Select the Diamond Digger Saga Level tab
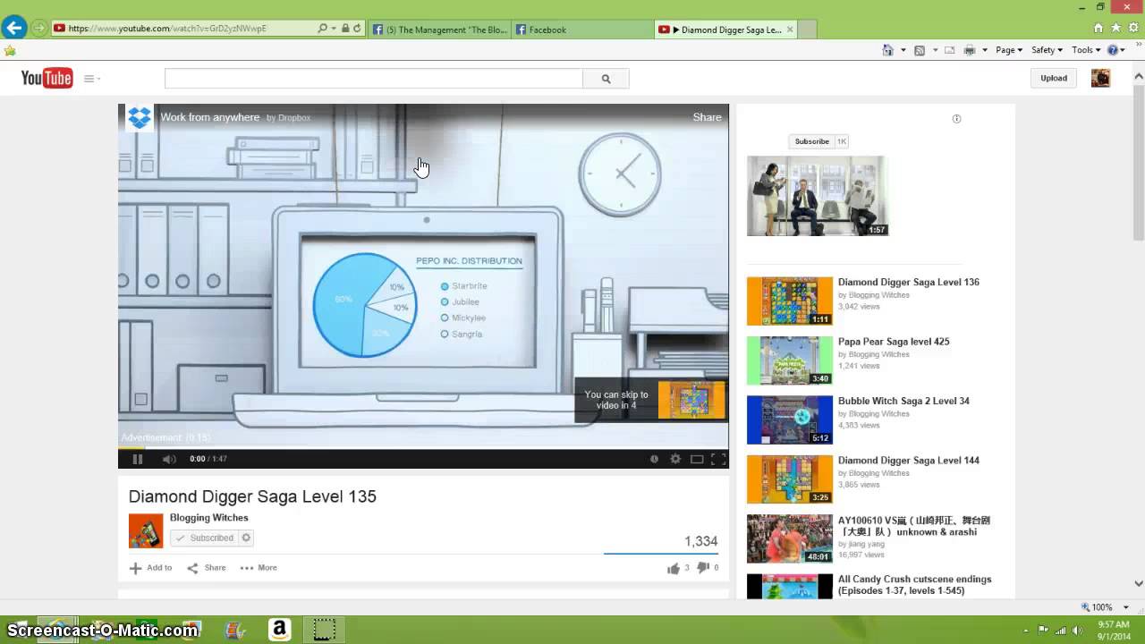The width and height of the screenshot is (1145, 644). pyautogui.click(x=724, y=30)
